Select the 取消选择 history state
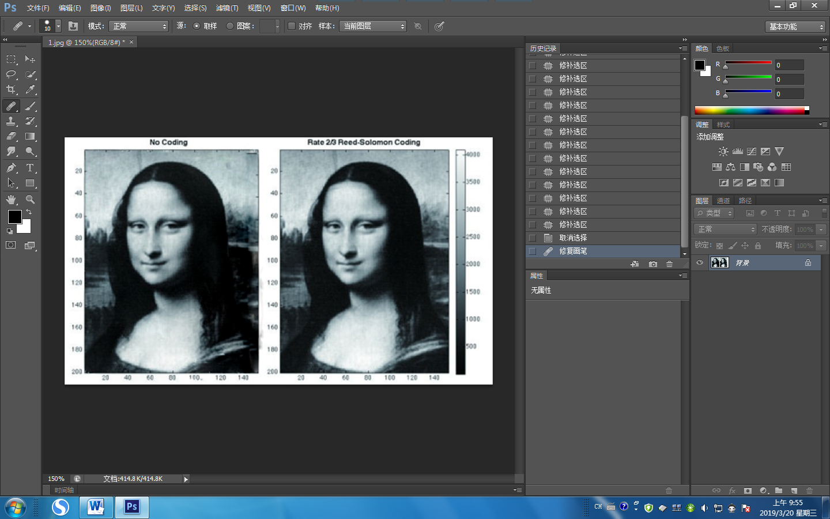Screen dimensions: 830x519 pos(603,238)
